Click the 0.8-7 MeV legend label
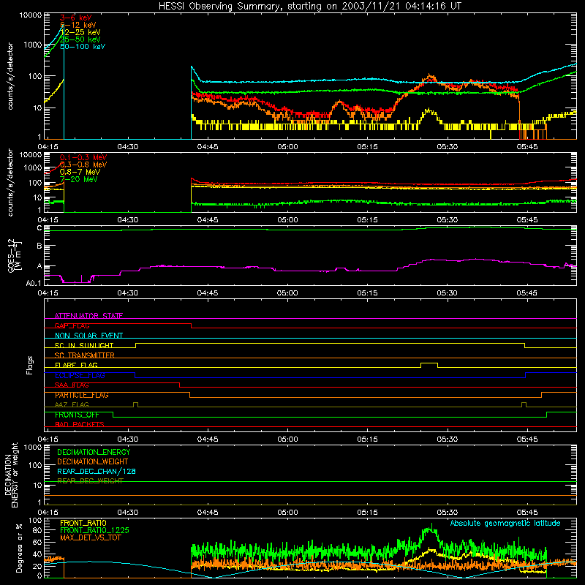The width and height of the screenshot is (585, 585). coord(80,172)
